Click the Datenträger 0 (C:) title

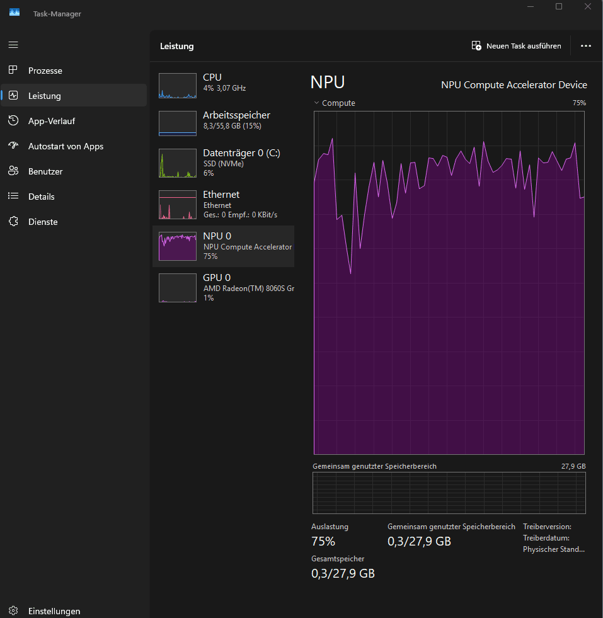coord(241,153)
